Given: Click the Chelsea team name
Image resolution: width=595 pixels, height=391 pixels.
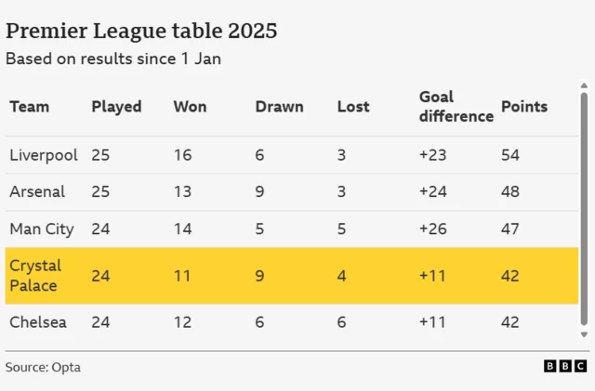Looking at the screenshot, I should tap(37, 322).
